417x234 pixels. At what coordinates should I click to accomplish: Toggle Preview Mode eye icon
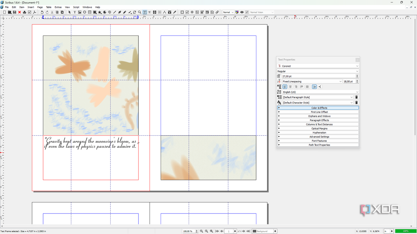tap(242, 12)
